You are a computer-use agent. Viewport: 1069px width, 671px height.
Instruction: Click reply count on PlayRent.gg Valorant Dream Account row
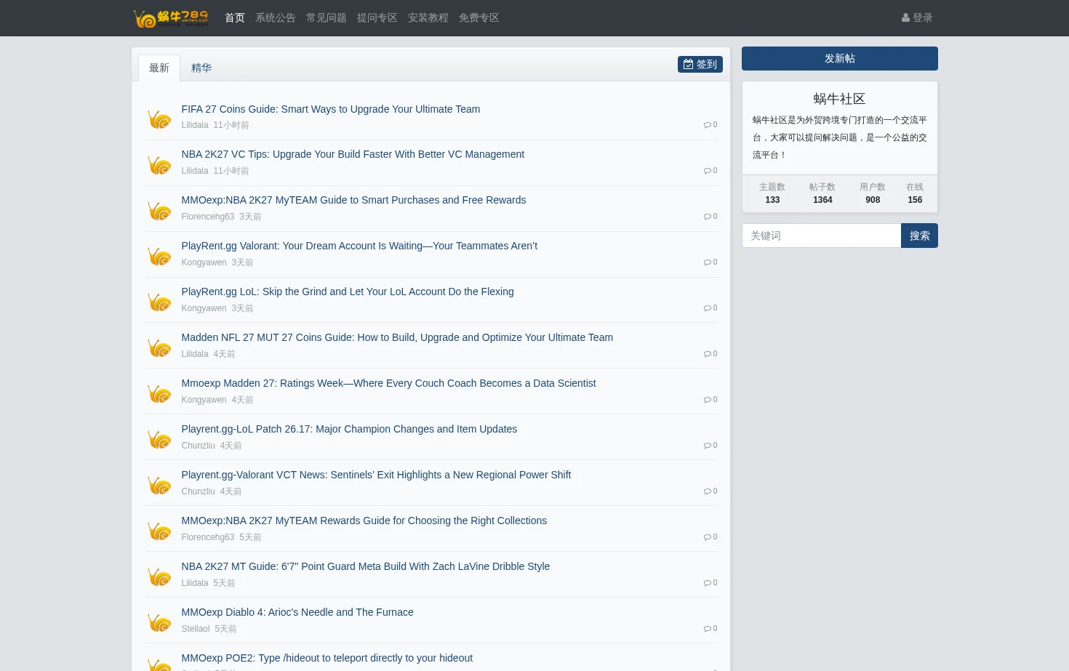[x=710, y=262]
